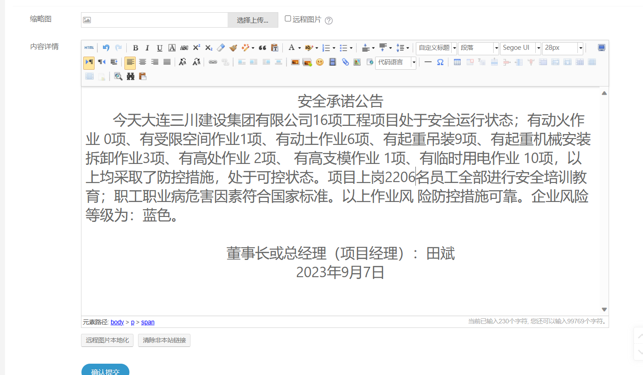This screenshot has height=375, width=643.
Task: Convert selection to uppercase
Action: 182,62
